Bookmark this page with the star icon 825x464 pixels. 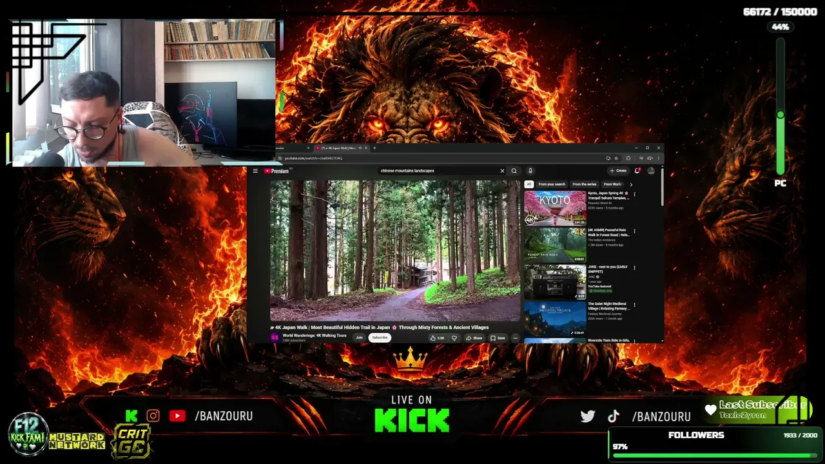(x=616, y=158)
